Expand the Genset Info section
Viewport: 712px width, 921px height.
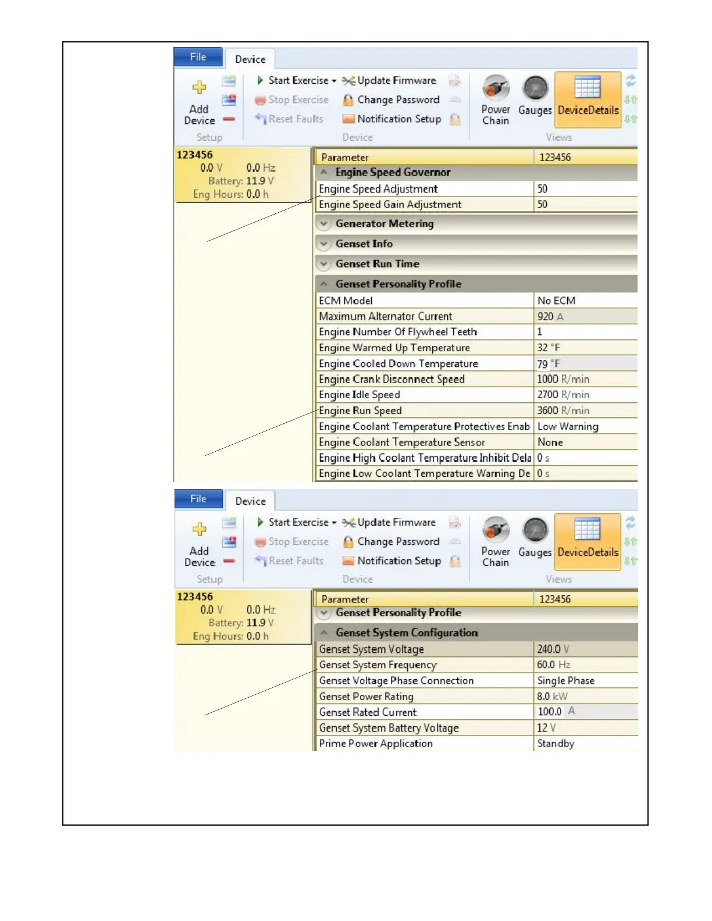pyautogui.click(x=324, y=244)
